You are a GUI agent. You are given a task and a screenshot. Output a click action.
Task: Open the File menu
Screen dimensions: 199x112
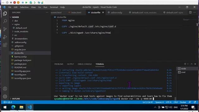10,7
